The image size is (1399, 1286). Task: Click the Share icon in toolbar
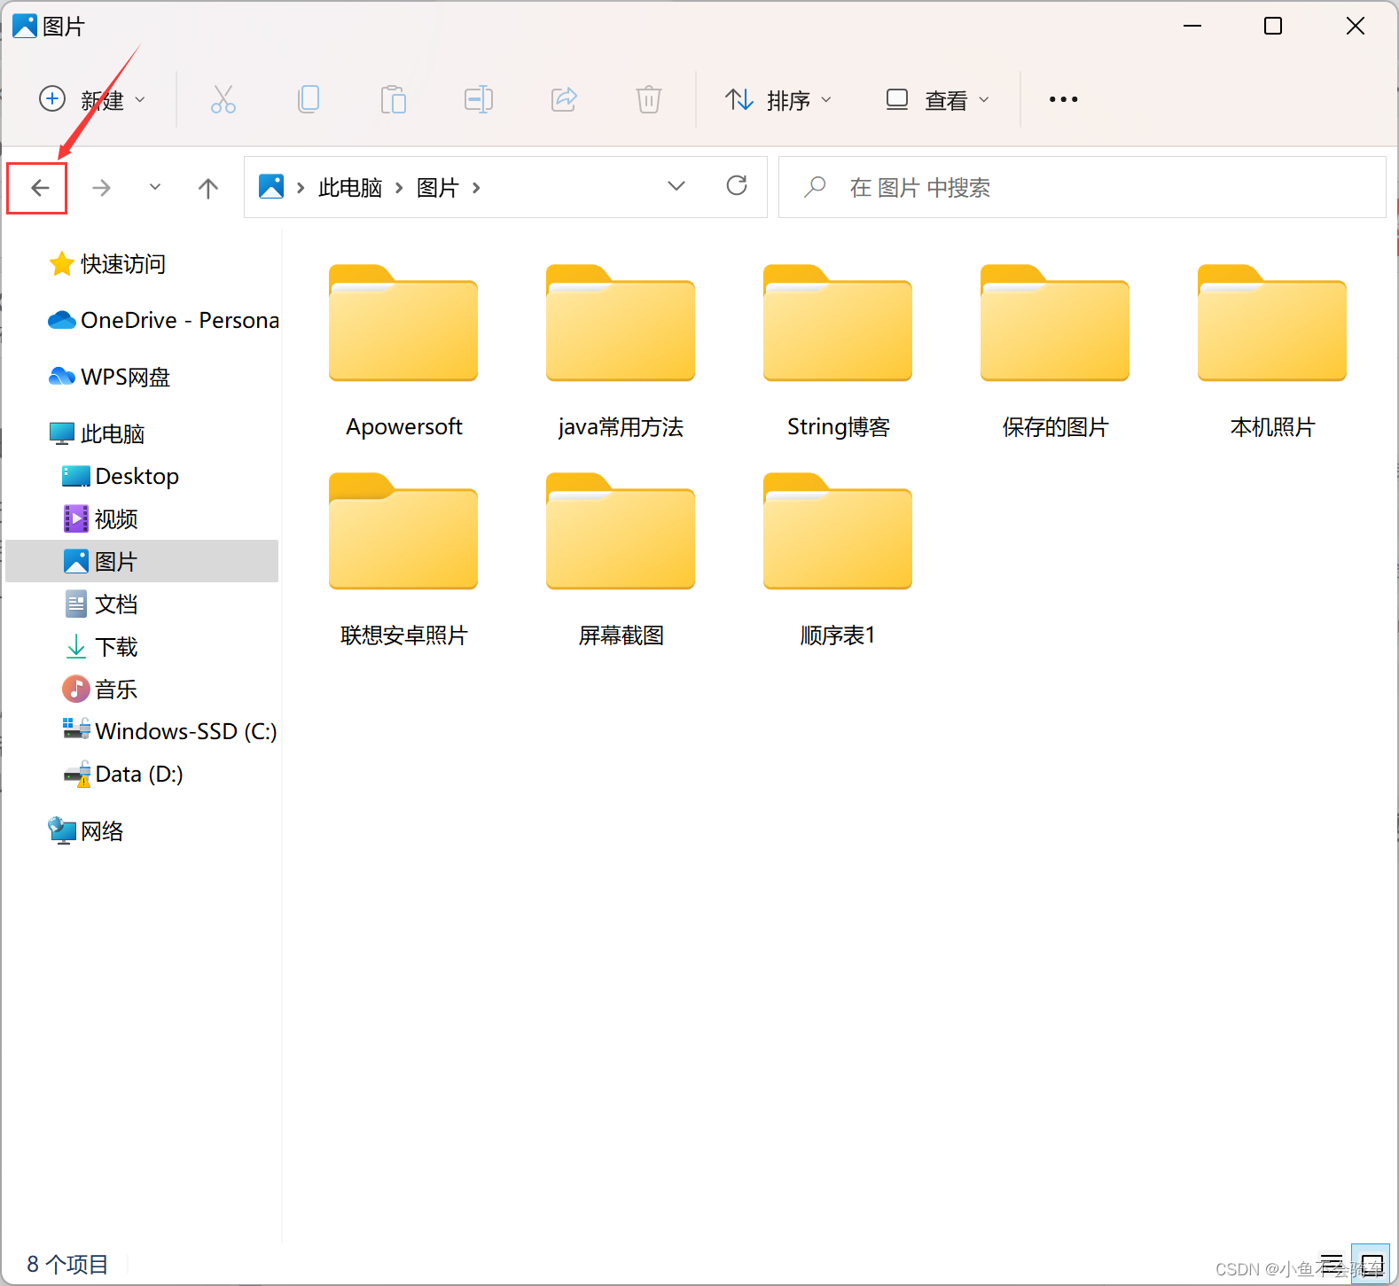pyautogui.click(x=564, y=99)
